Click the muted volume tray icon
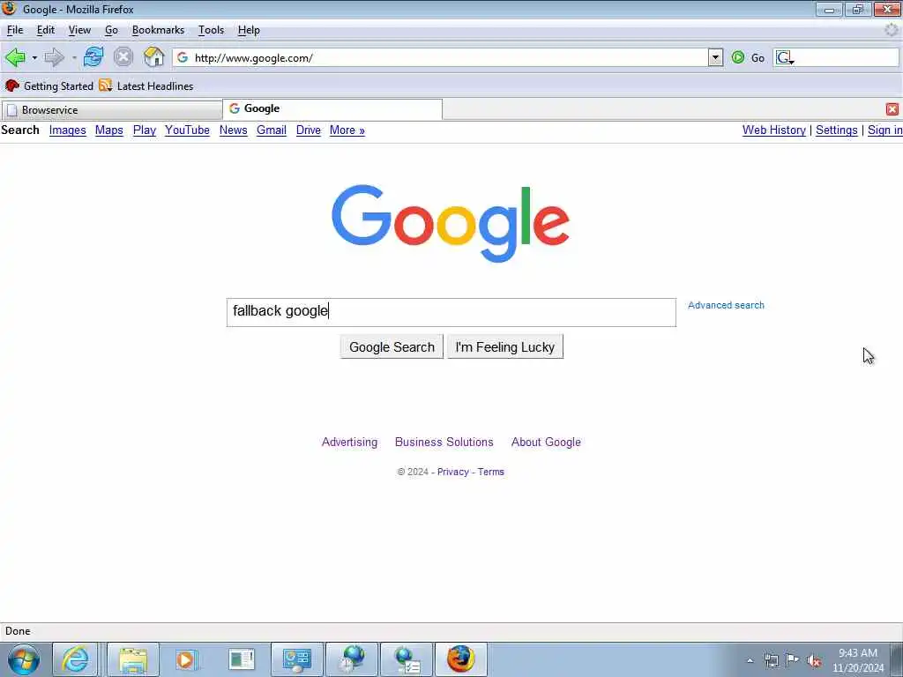Viewport: 903px width, 677px height. coord(814,661)
